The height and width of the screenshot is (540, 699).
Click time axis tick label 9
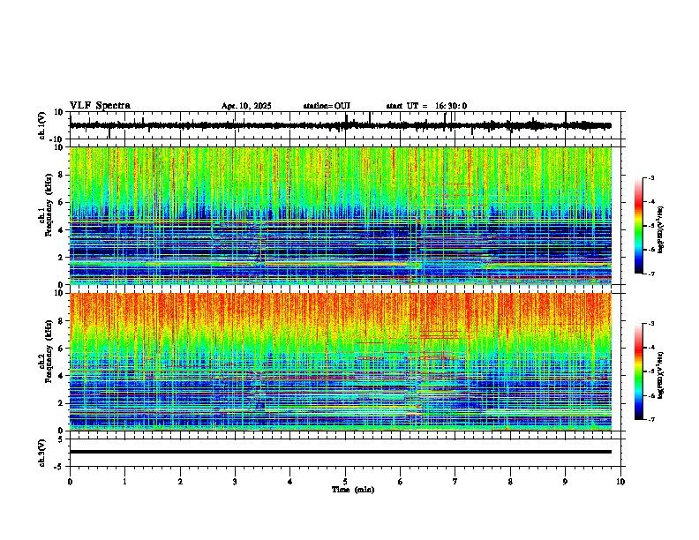coord(565,482)
